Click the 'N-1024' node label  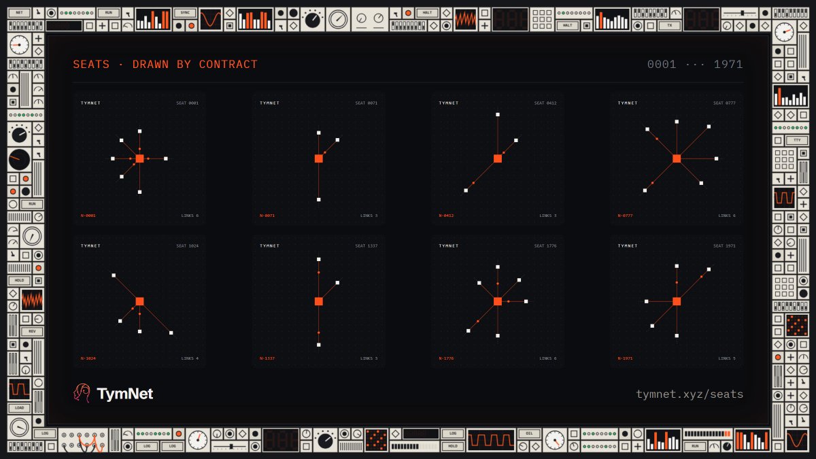[x=88, y=358]
